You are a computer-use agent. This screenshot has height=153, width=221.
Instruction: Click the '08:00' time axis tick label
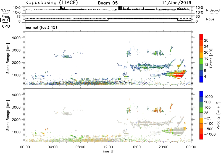pyautogui.click(x=80, y=147)
